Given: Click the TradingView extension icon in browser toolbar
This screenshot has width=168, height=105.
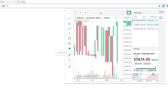Looking at the screenshot, I should point(163,6).
